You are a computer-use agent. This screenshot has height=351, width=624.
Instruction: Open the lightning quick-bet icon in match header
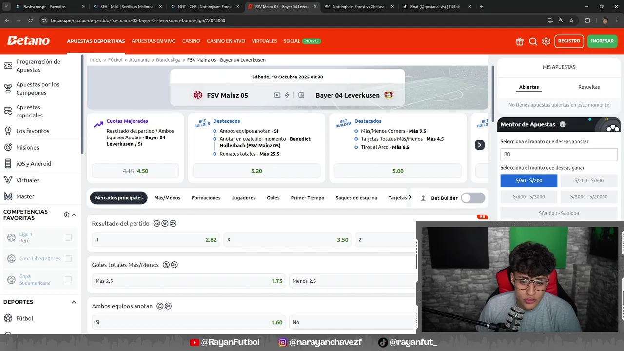pos(287,95)
